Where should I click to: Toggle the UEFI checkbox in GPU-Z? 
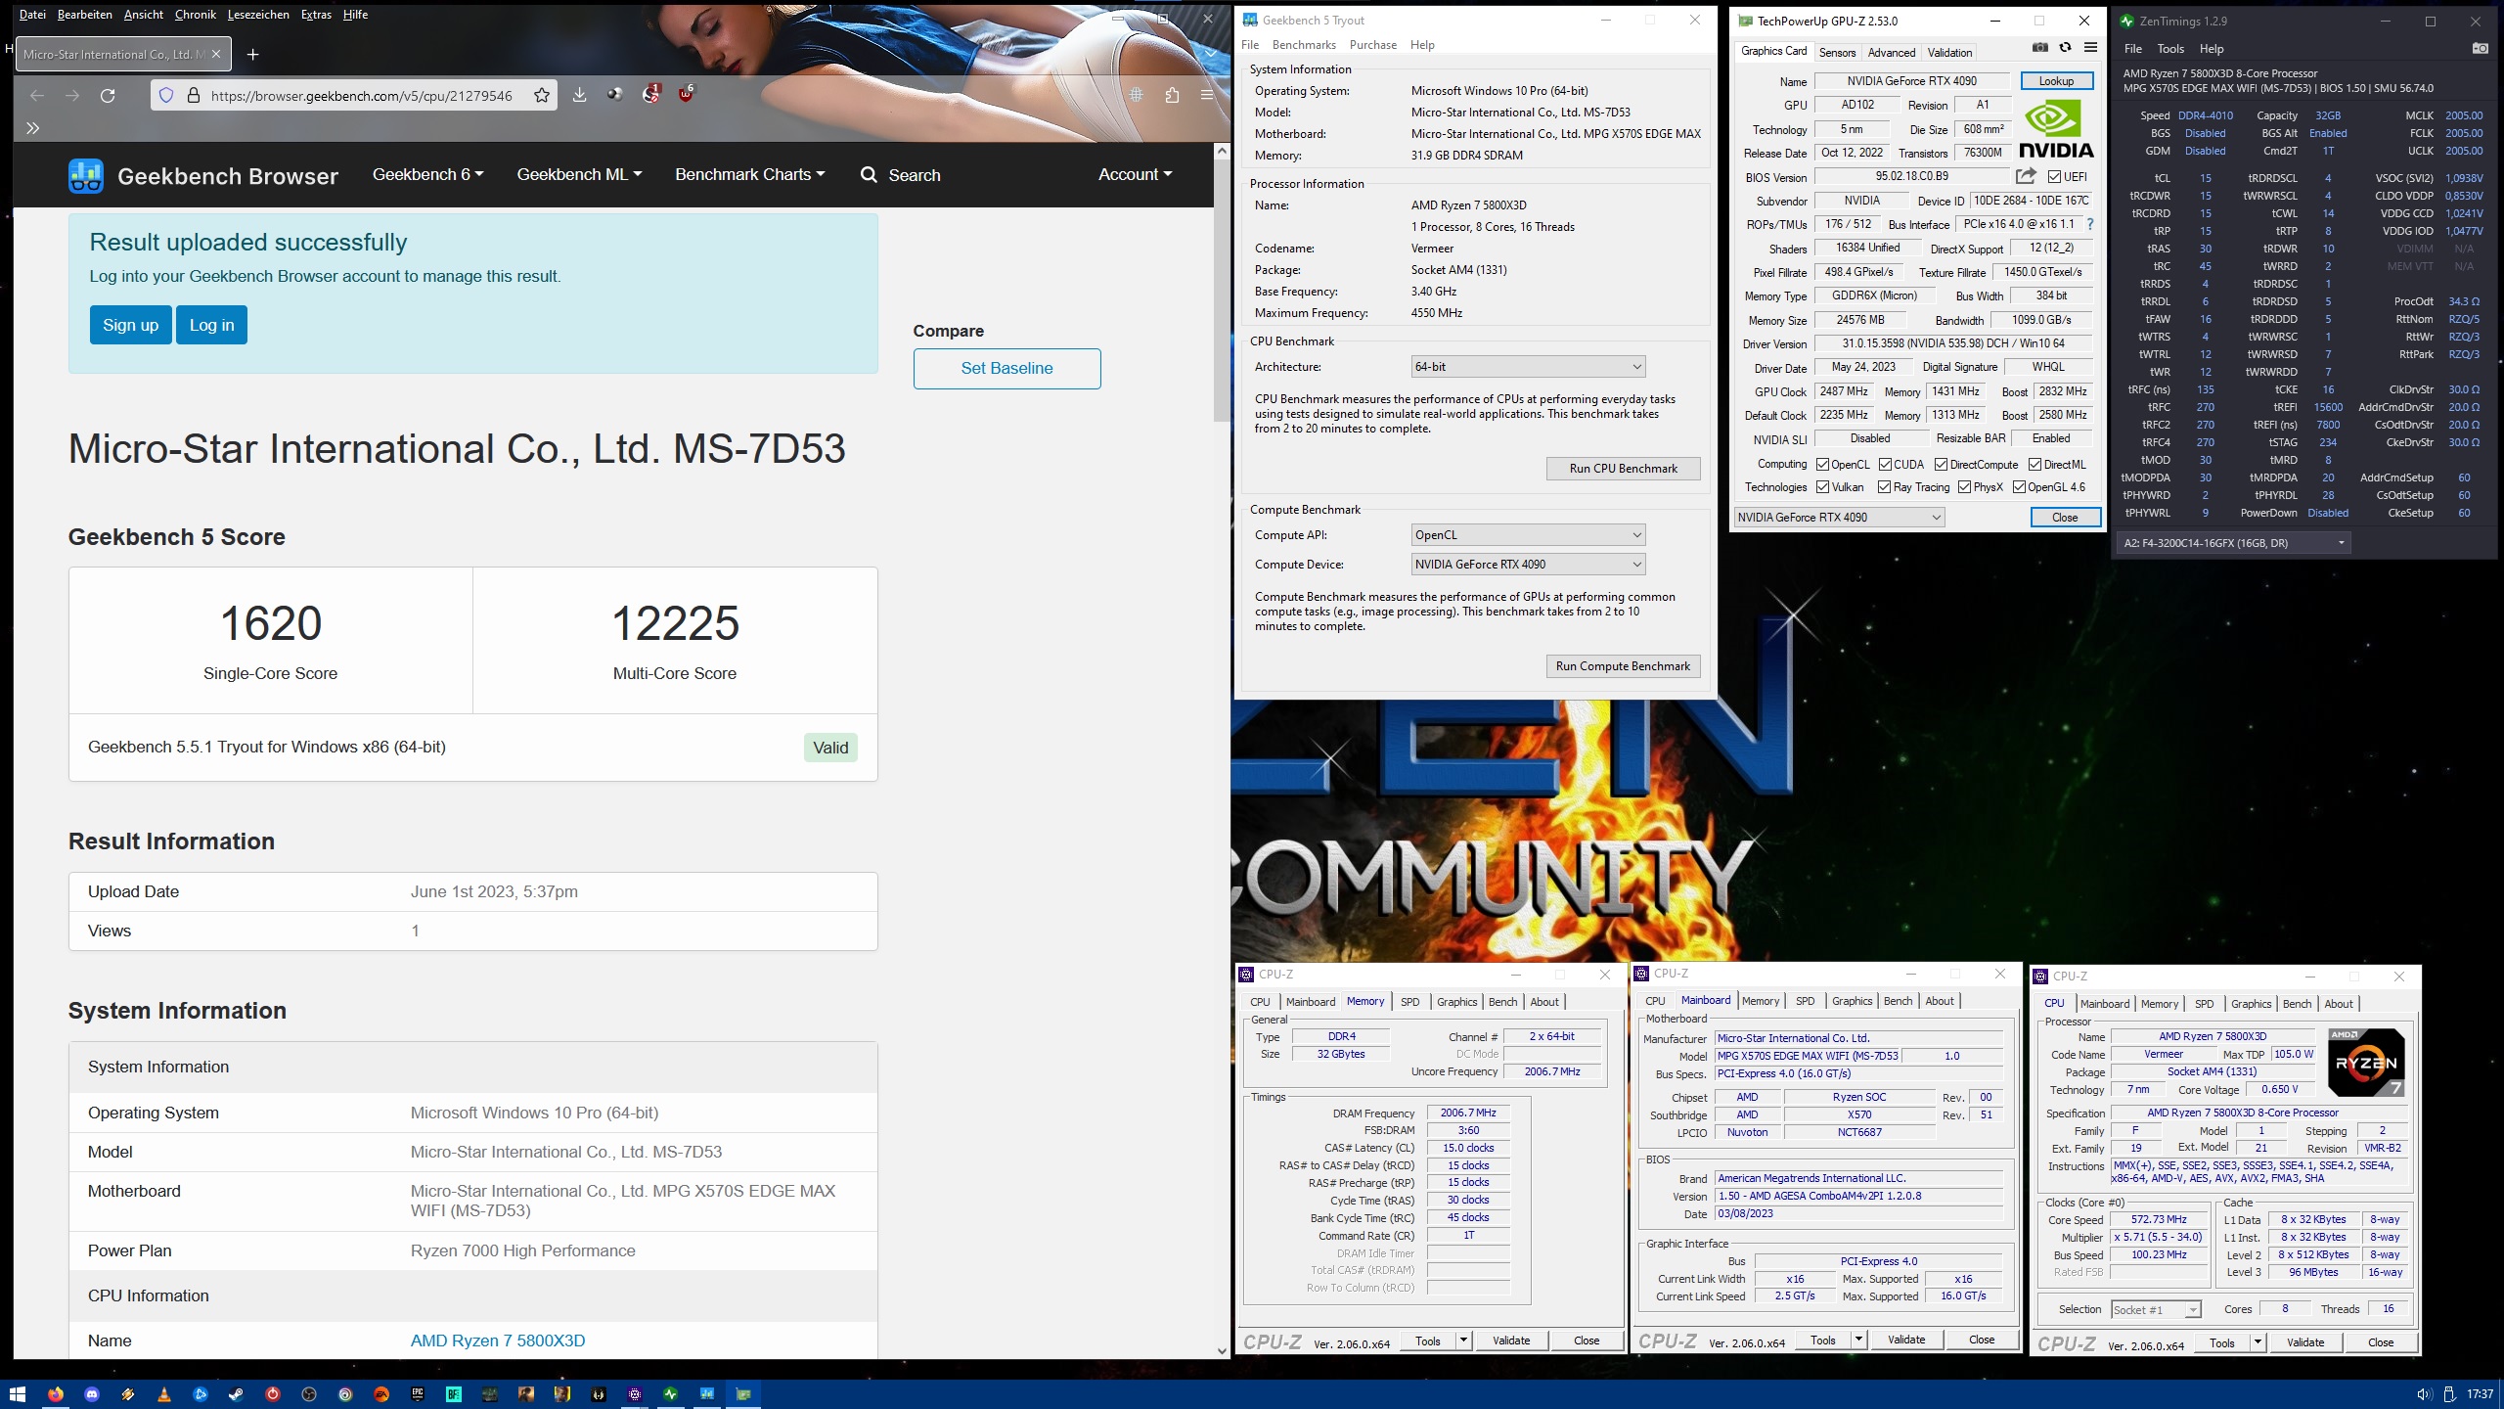click(2054, 177)
